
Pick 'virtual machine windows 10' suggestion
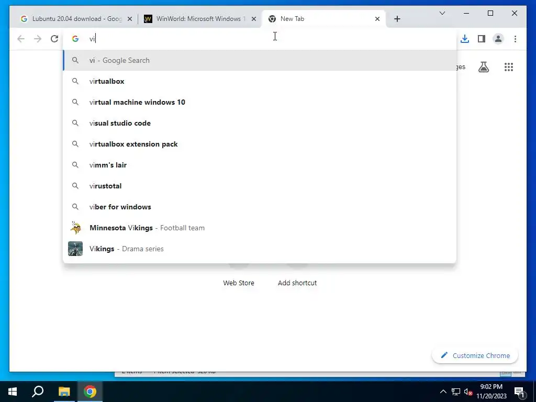pyautogui.click(x=260, y=102)
